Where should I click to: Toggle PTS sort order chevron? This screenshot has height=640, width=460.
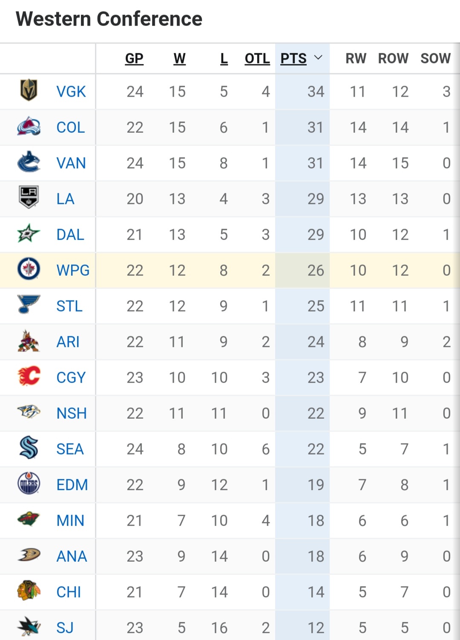point(318,57)
